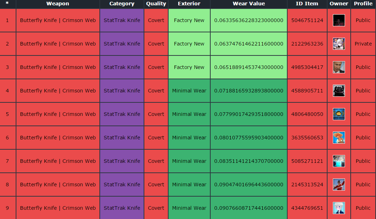Image resolution: width=376 pixels, height=219 pixels.
Task: Click item ID 5085271121
Action: pos(307,161)
